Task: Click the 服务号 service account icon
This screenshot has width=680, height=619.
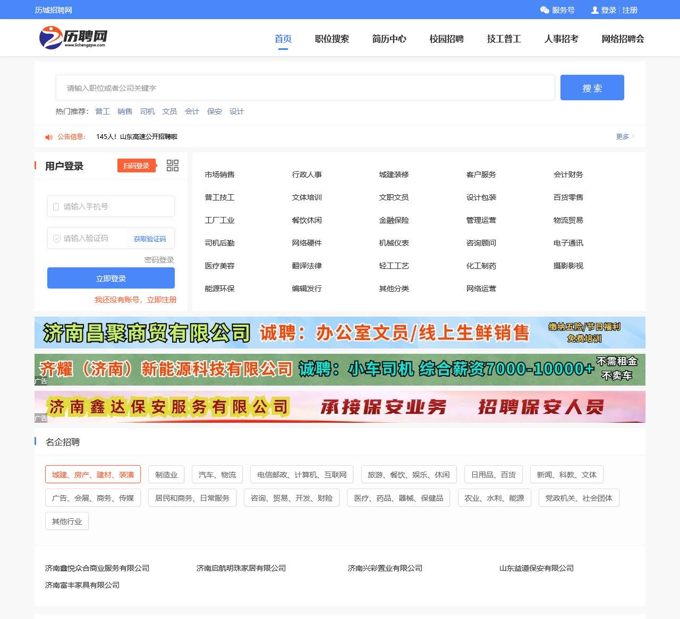Action: click(543, 10)
